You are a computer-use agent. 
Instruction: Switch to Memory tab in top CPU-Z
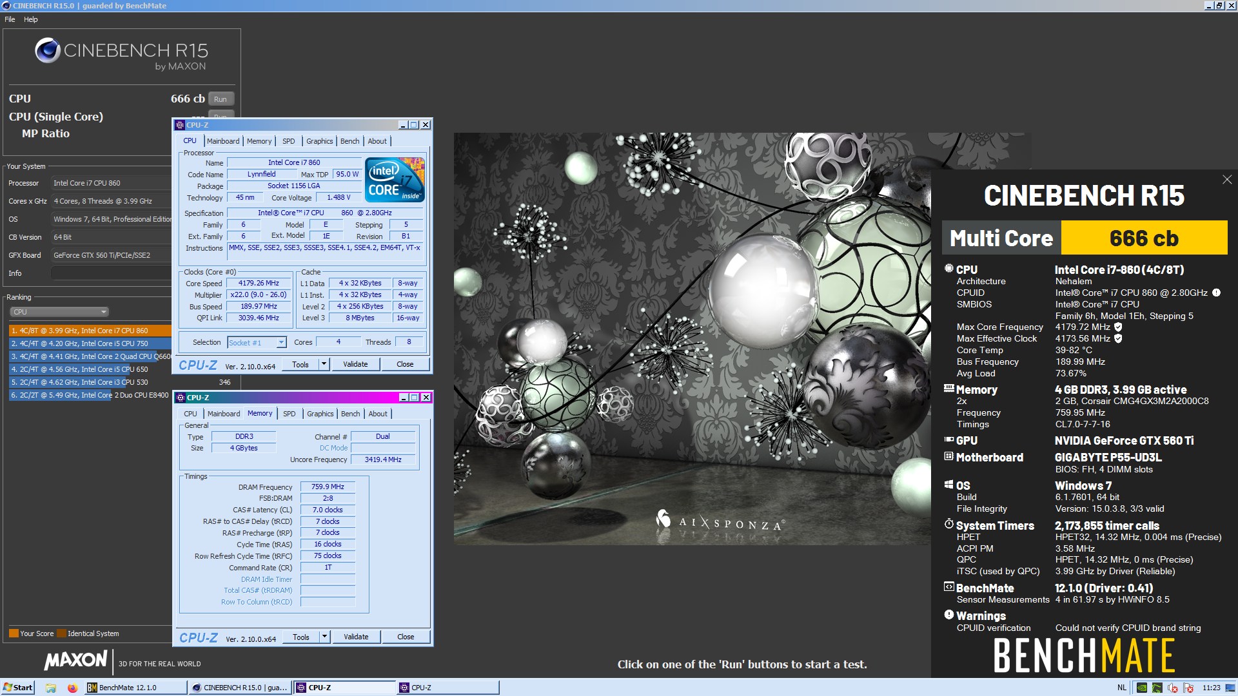click(259, 141)
